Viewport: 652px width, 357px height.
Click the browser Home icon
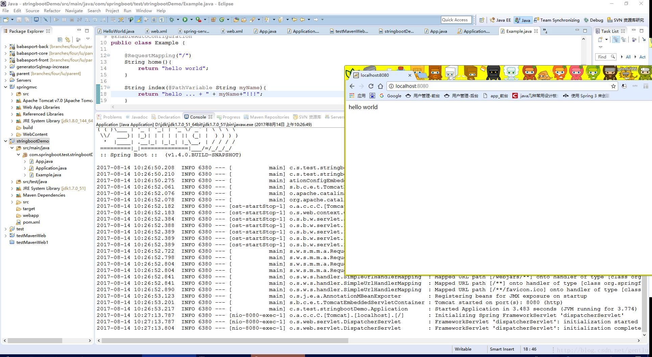pyautogui.click(x=380, y=86)
